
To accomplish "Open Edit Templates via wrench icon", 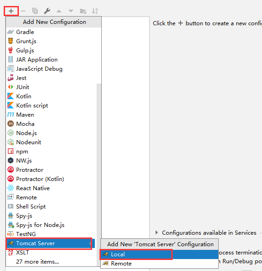I will click(x=47, y=11).
